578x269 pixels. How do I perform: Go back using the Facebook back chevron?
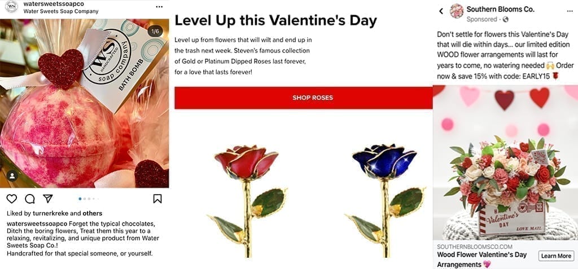tap(441, 11)
